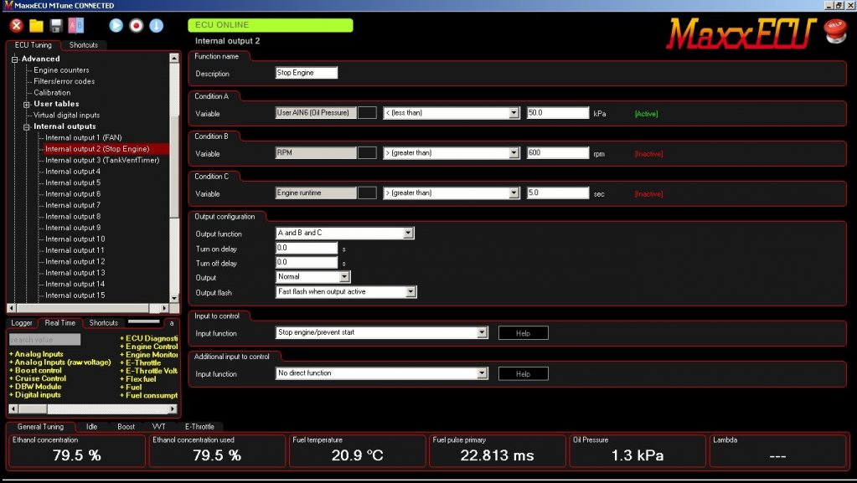Screen dimensions: 857x483
Task: Open the VVT tab
Action: (x=159, y=427)
